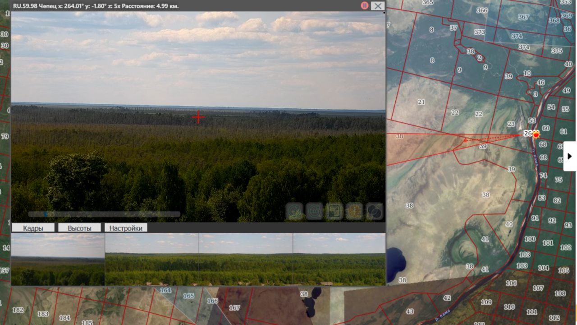
Task: Select the third panorama thumbnail frame
Action: tap(246, 259)
